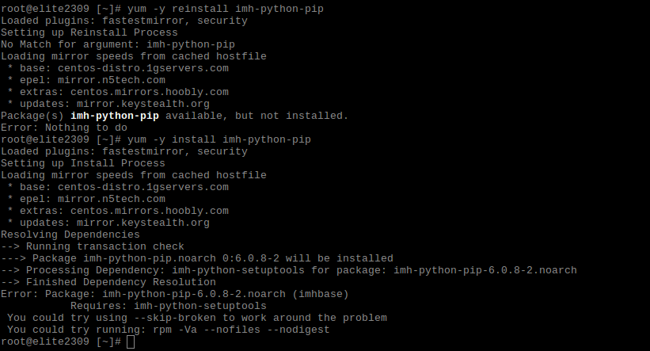Click the terminal cursor block at the prompt
This screenshot has width=650, height=351.
click(x=131, y=341)
